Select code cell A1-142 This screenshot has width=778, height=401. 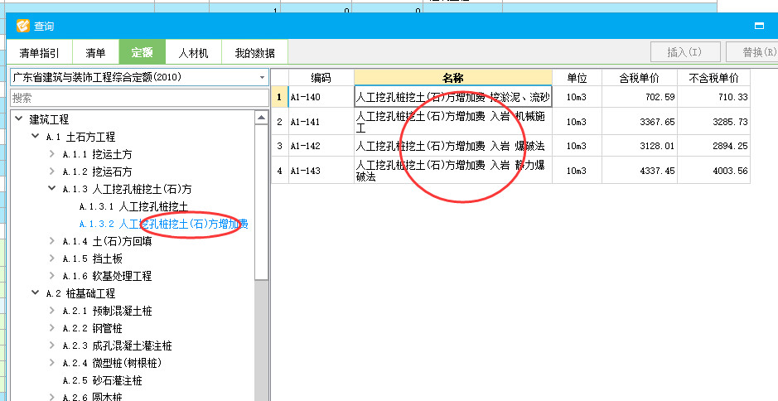321,146
